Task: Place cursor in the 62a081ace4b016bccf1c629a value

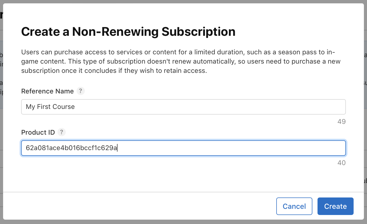Action: [71, 148]
